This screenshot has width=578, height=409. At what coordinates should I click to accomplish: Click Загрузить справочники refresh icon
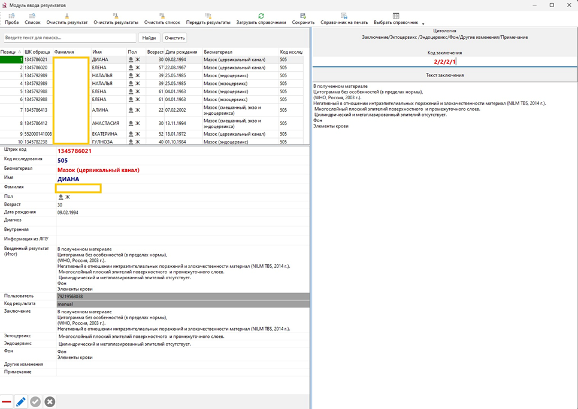click(261, 16)
